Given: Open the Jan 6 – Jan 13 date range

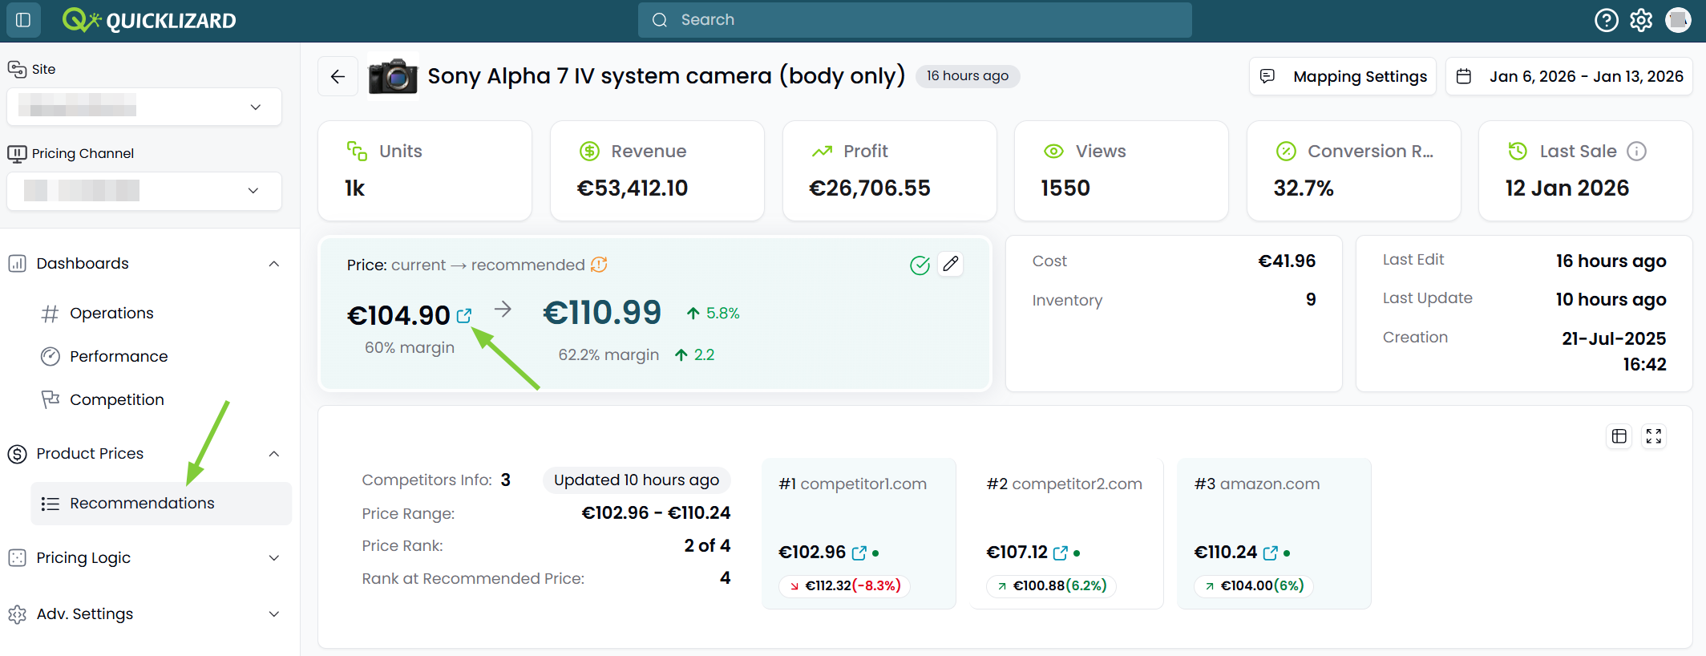Looking at the screenshot, I should 1569,76.
